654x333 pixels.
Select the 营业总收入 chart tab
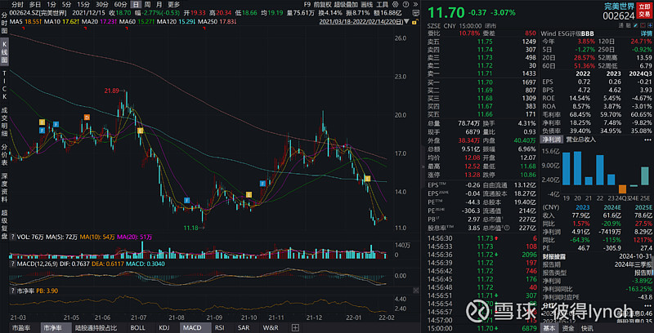click(580, 140)
